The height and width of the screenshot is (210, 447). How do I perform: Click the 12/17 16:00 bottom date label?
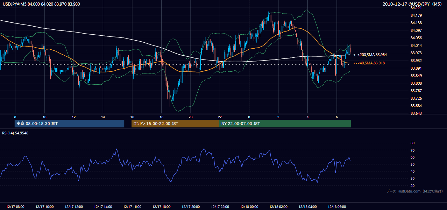(x=132, y=207)
